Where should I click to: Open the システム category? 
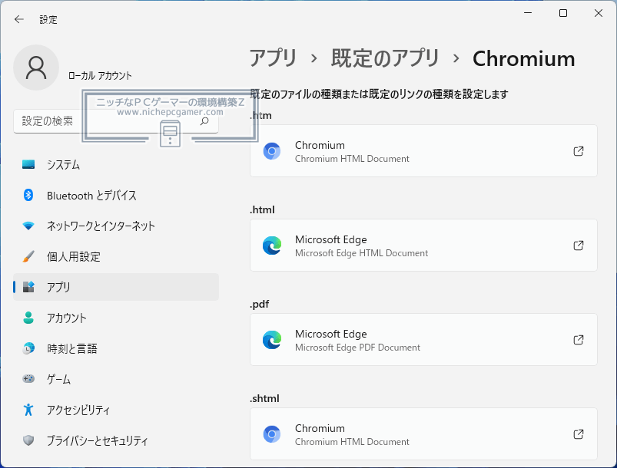click(x=116, y=165)
